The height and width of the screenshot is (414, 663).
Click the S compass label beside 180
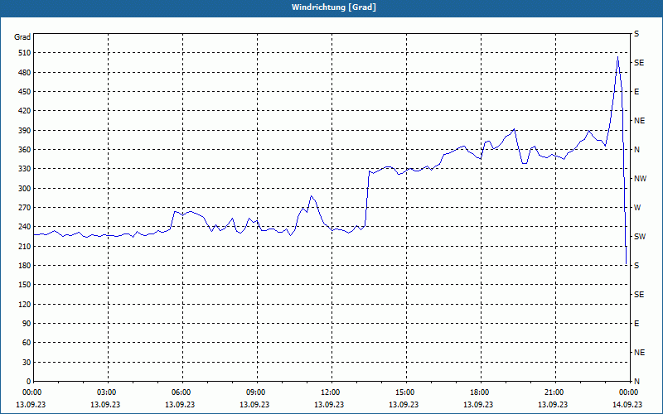636,266
